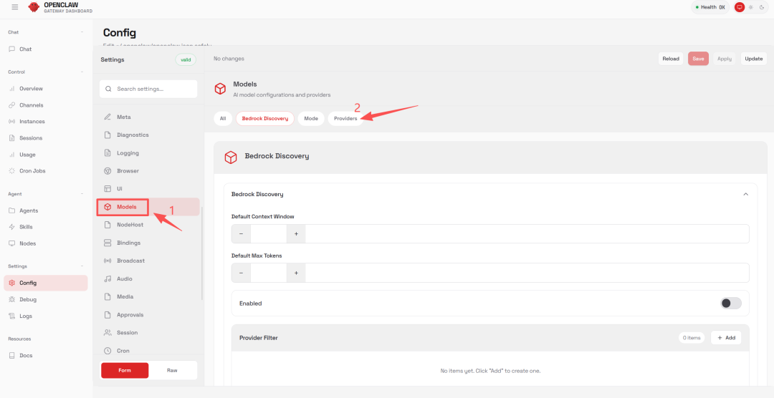Select the Media settings category
774x398 pixels.
pos(148,296)
